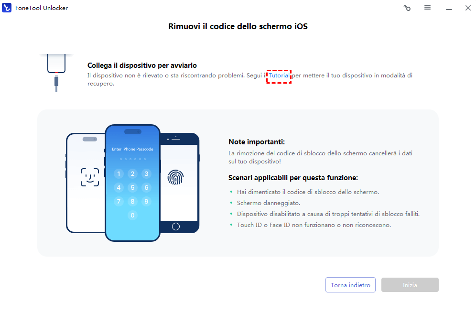Tap digit 9 on the passcode keypad
This screenshot has width=476, height=313.
click(146, 201)
